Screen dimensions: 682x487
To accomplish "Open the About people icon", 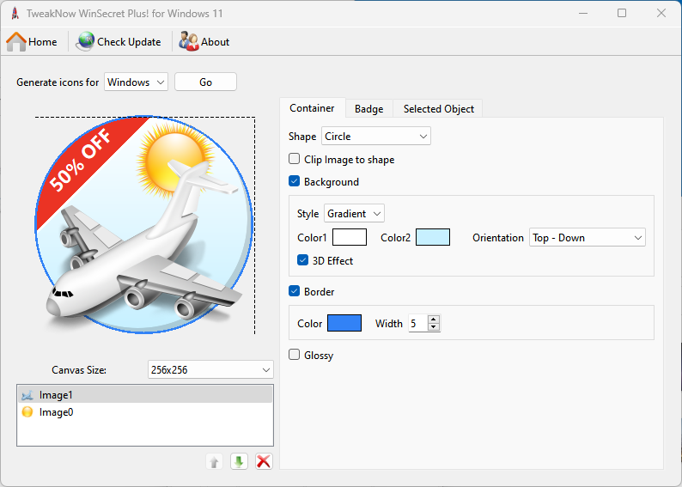I will [189, 41].
